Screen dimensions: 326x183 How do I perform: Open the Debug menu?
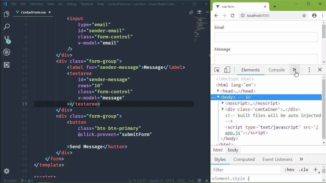click(71, 4)
